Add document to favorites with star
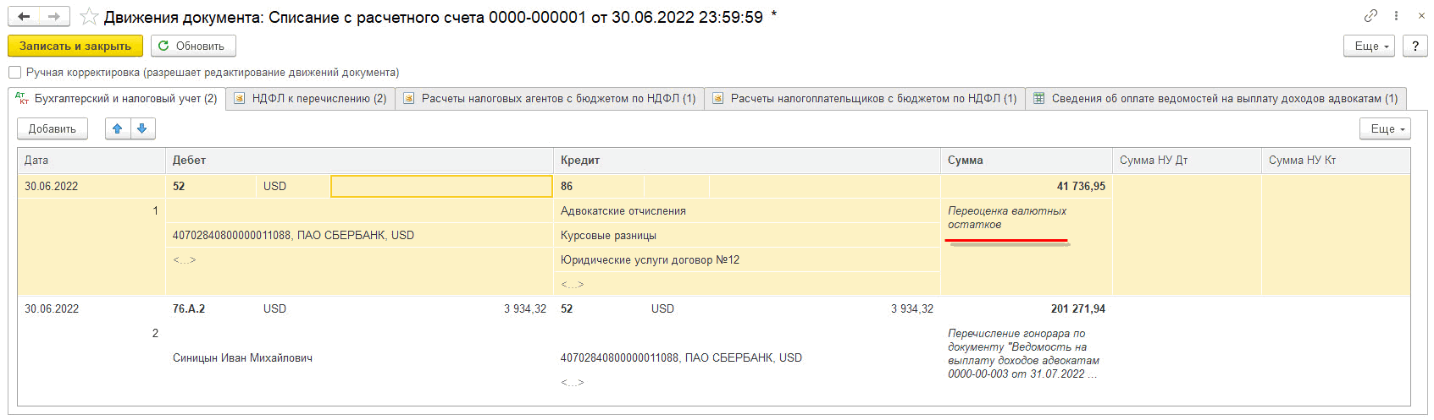This screenshot has width=1434, height=420. tap(89, 17)
